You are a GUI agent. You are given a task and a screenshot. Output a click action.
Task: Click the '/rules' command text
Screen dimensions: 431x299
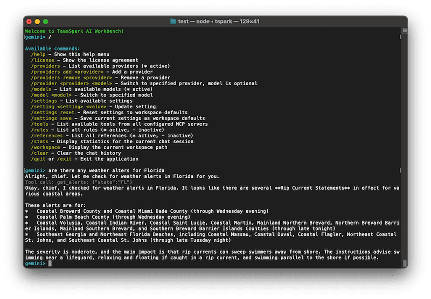(39, 130)
